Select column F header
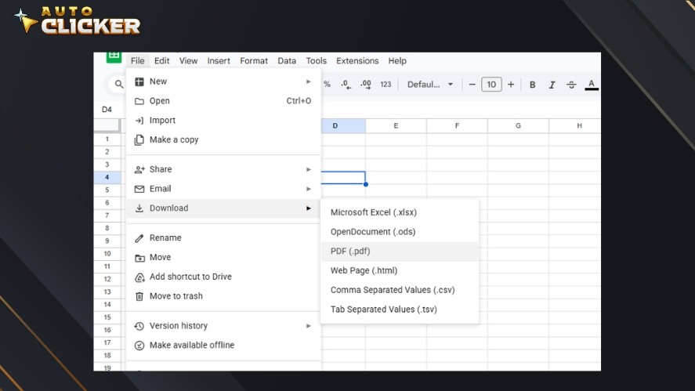This screenshot has width=695, height=391. (x=457, y=126)
